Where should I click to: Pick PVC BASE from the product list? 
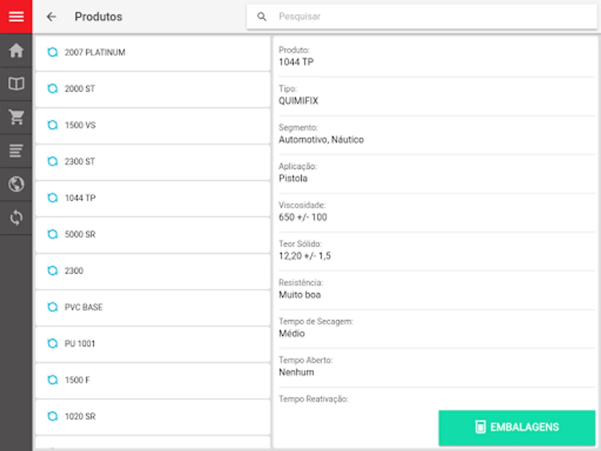(152, 307)
